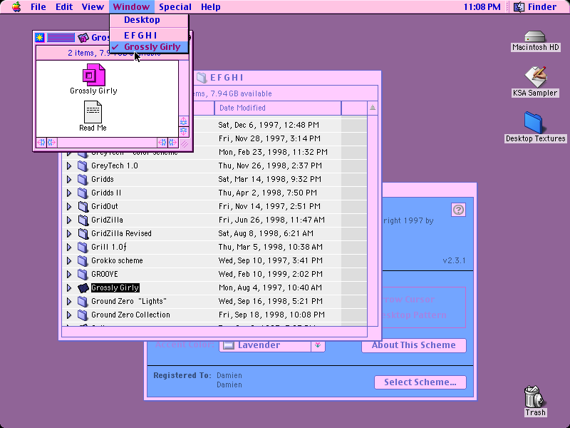
Task: Choose E F G H I from Window menu
Action: tap(149, 35)
